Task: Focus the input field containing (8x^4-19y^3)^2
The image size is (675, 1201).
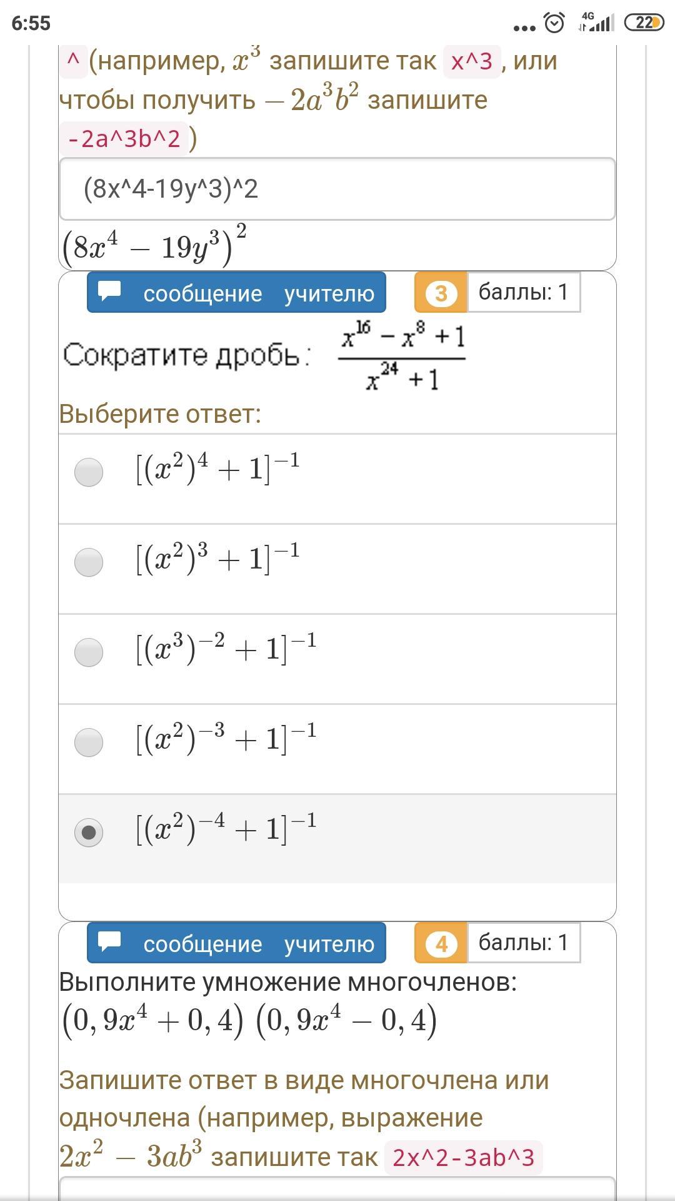Action: (337, 189)
